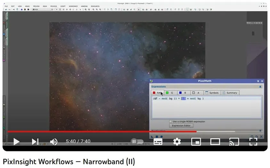Mute the video volume
The height and width of the screenshot is (168, 270).
(x=53, y=142)
